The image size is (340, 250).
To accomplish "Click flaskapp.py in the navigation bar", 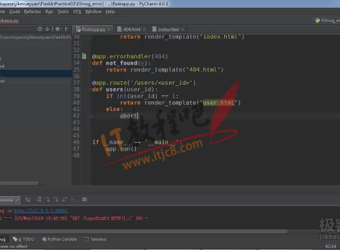I will pos(9,21).
